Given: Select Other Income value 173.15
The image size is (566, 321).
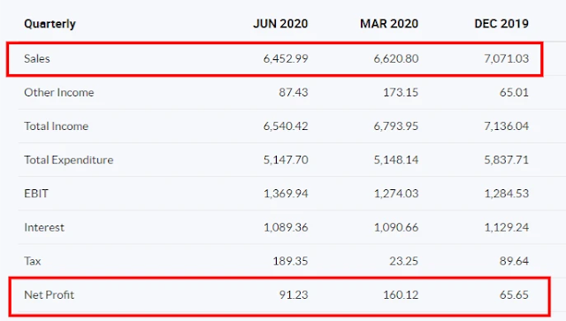Looking at the screenshot, I should [x=401, y=93].
